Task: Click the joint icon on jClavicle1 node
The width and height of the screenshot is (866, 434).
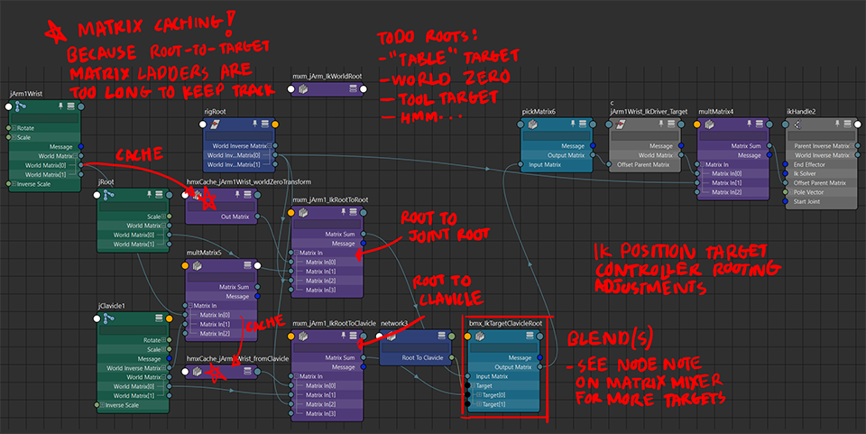Action: point(109,319)
